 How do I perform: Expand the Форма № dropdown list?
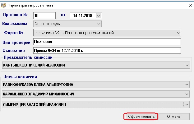[107, 33]
